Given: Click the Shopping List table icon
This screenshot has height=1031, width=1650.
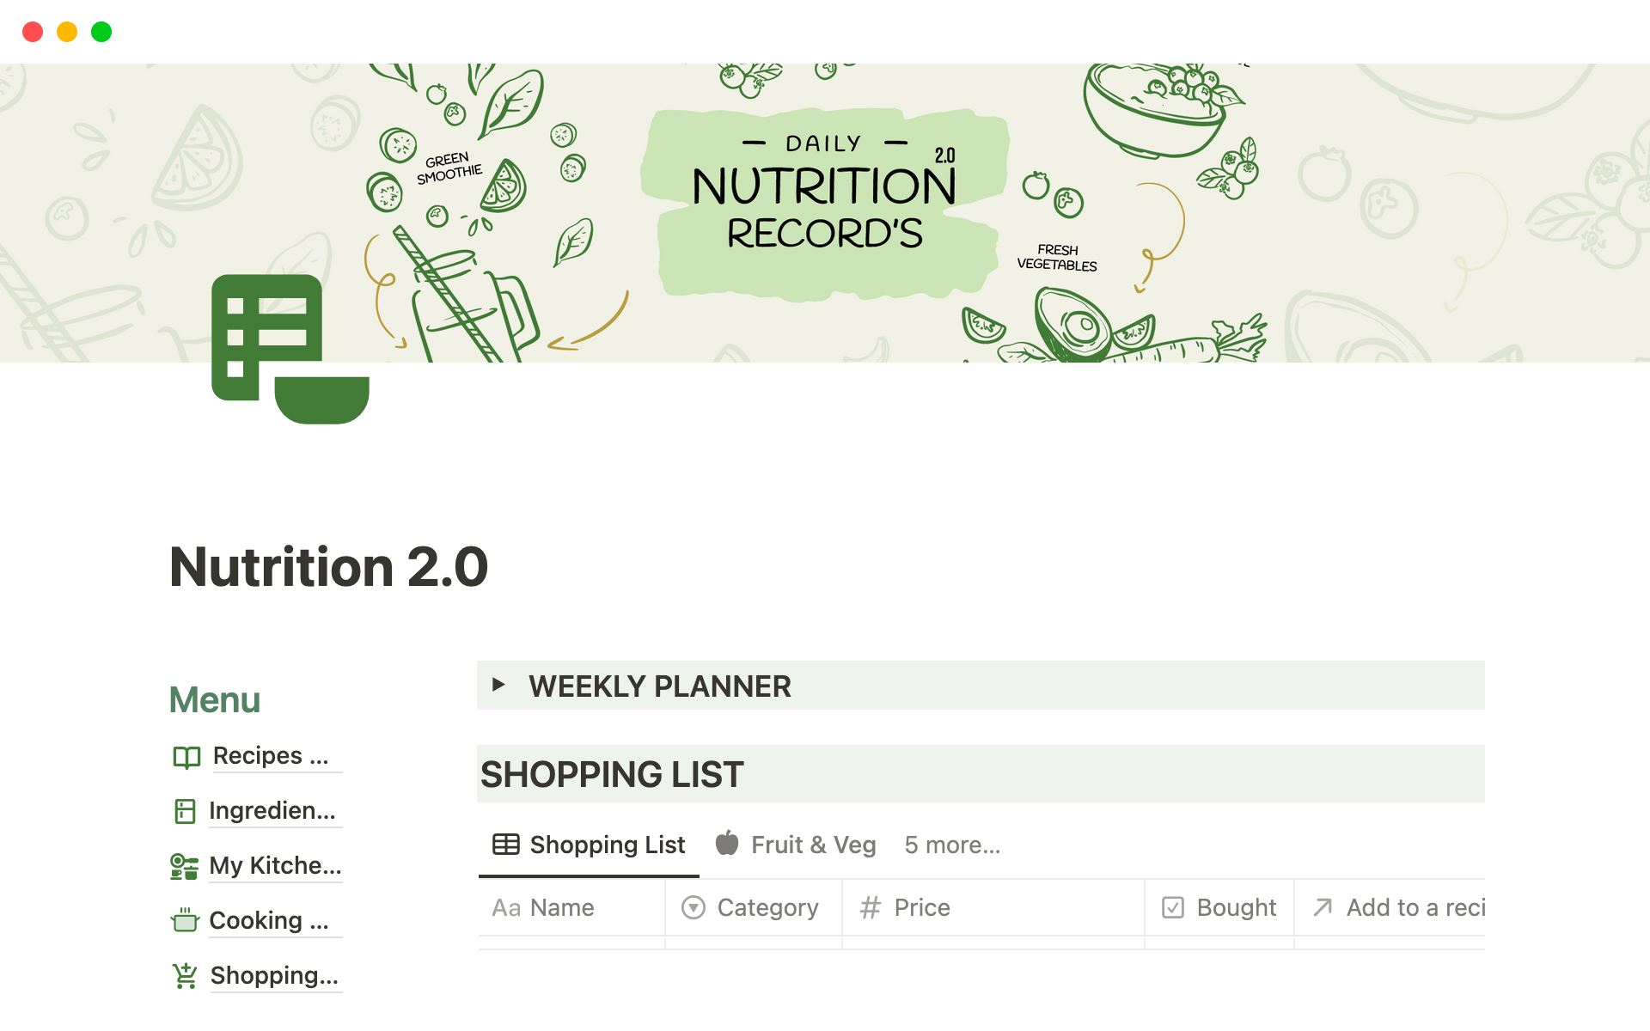Looking at the screenshot, I should (x=505, y=845).
